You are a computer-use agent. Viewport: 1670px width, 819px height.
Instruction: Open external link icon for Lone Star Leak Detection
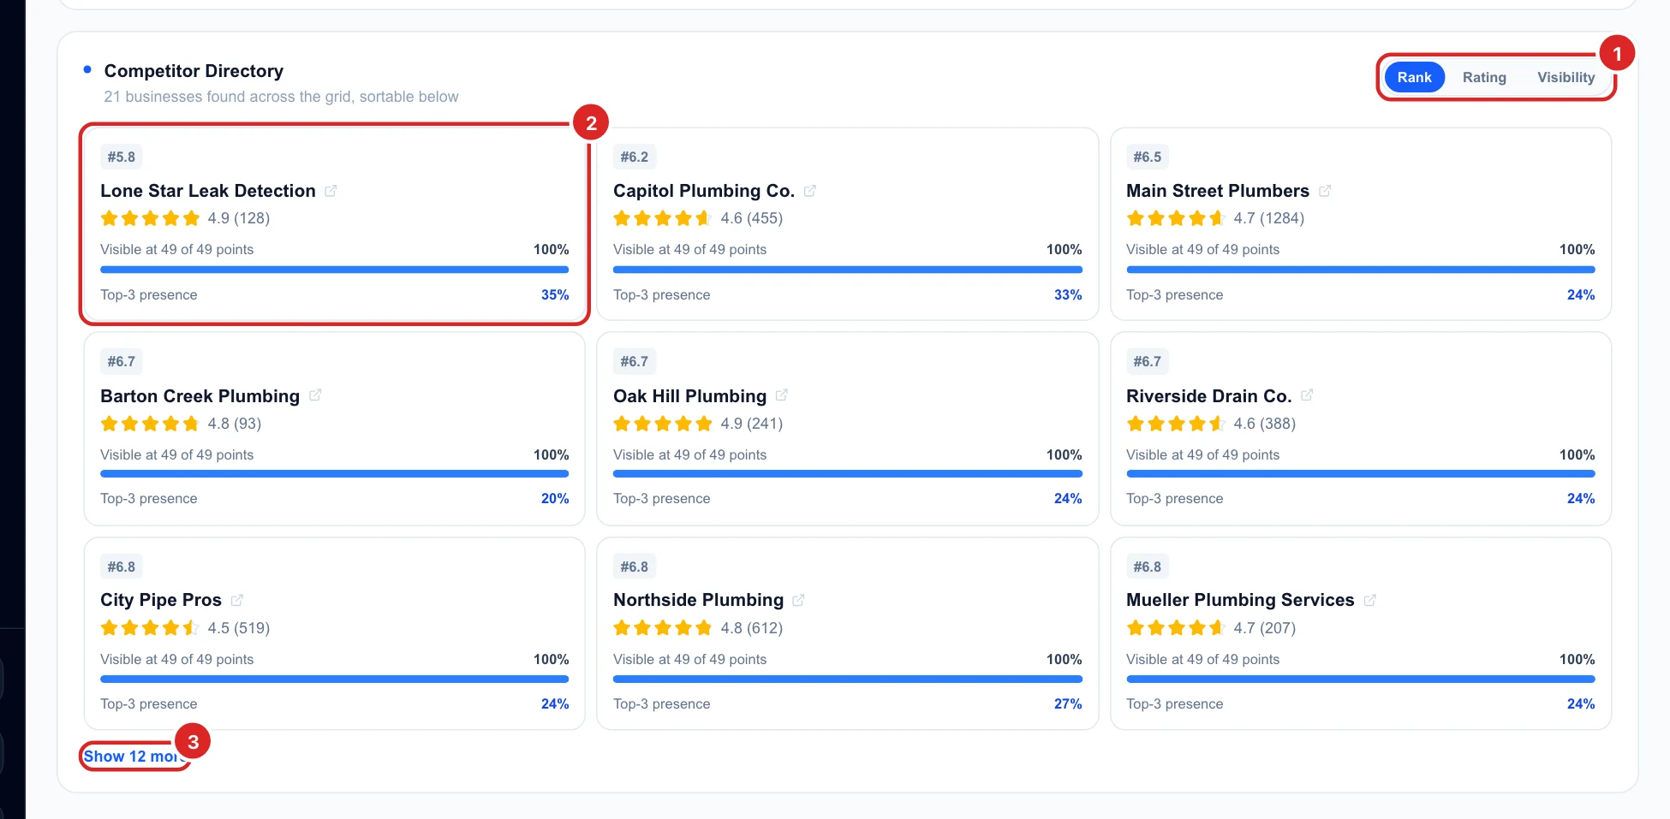[x=331, y=191]
